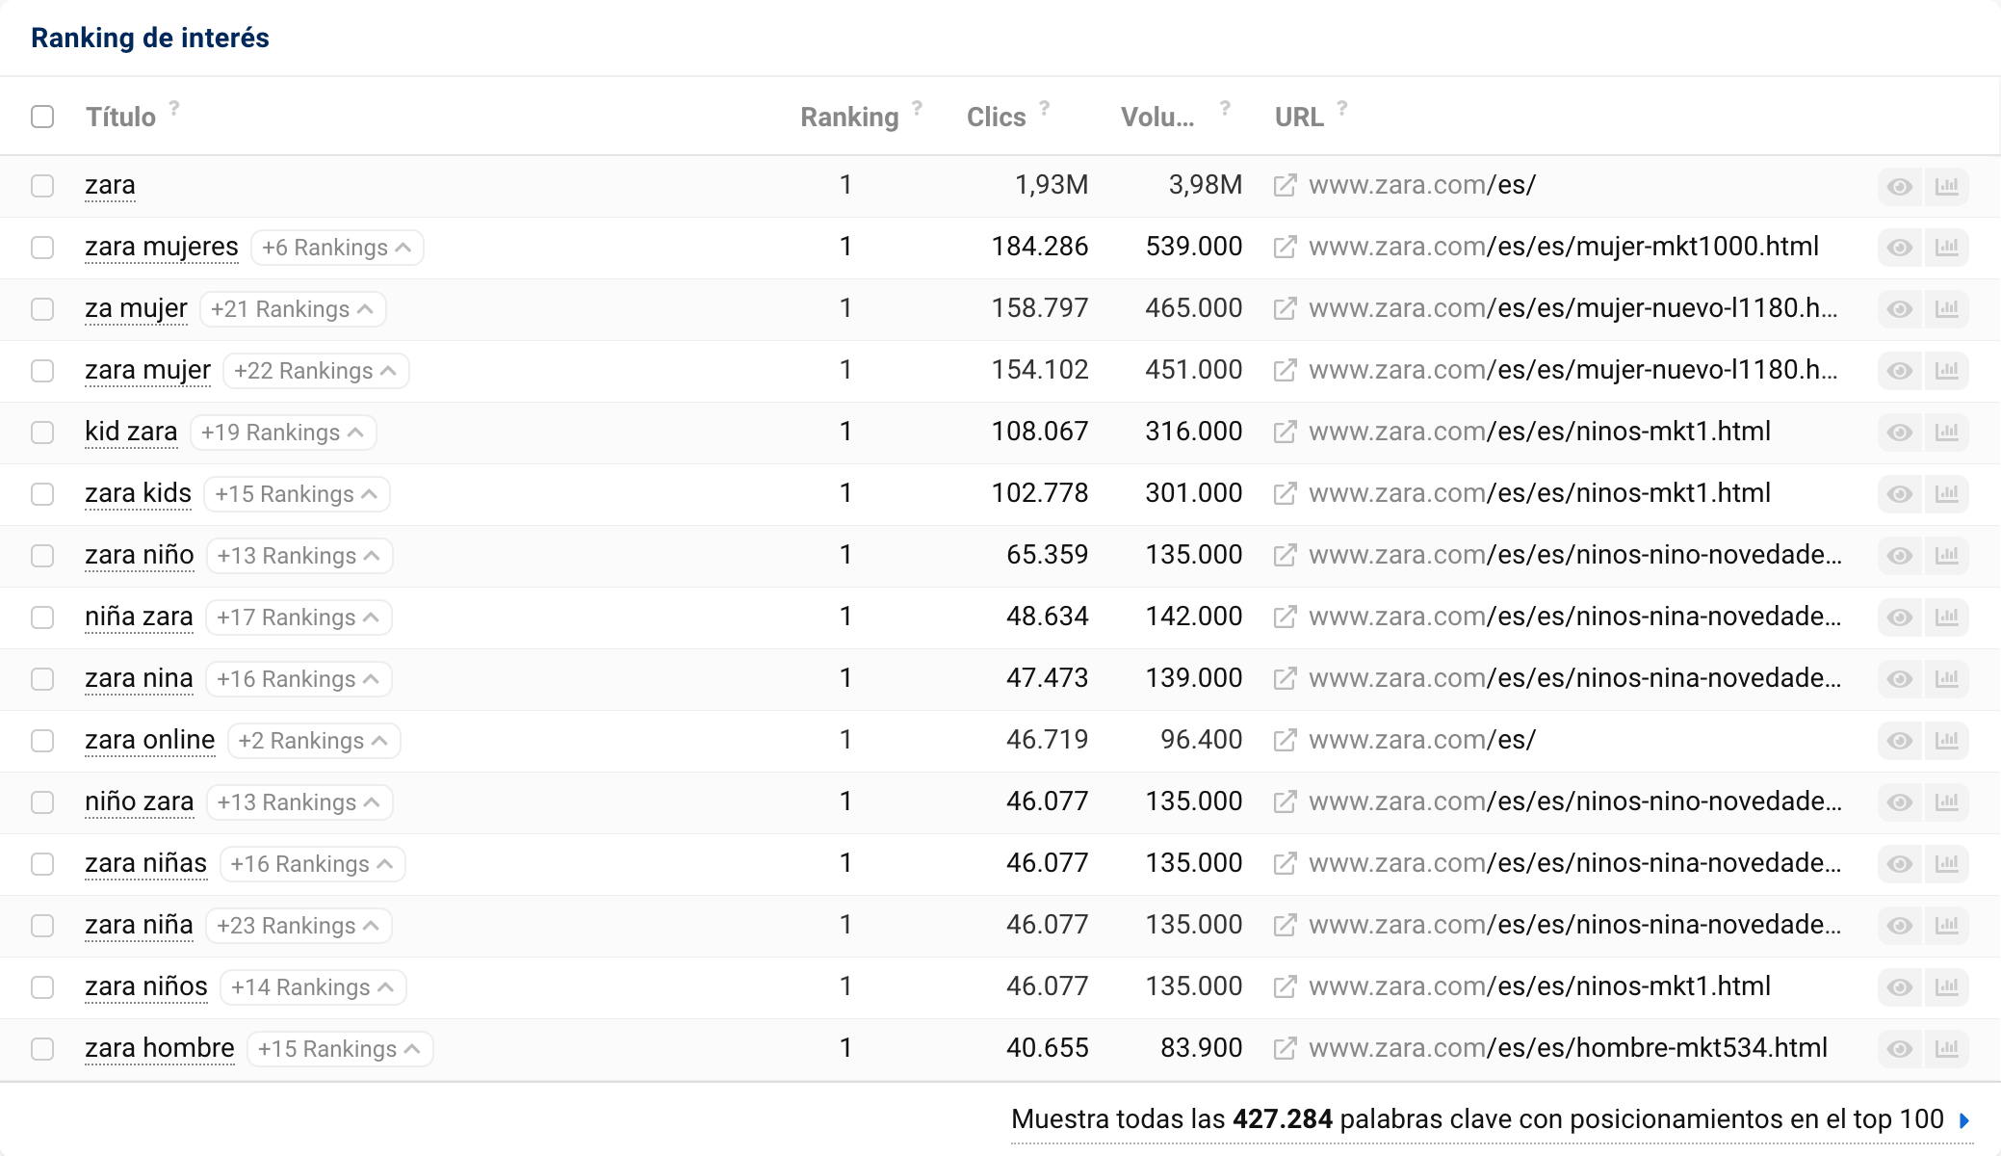
Task: Sort by Clics column header
Action: [x=996, y=117]
